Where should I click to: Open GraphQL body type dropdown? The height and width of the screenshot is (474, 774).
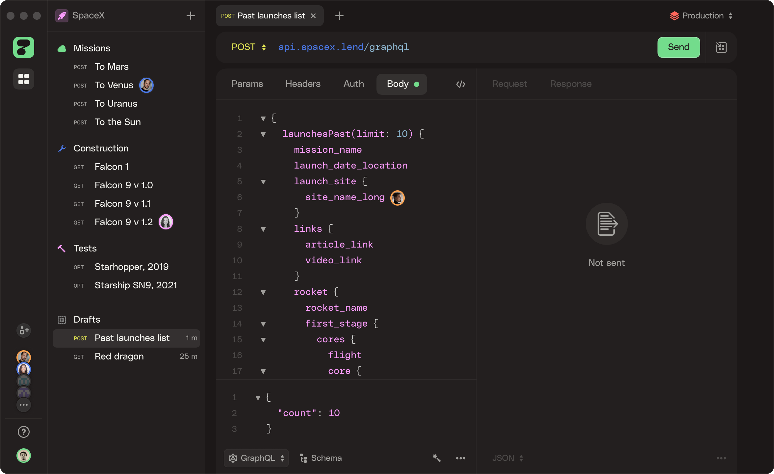256,458
